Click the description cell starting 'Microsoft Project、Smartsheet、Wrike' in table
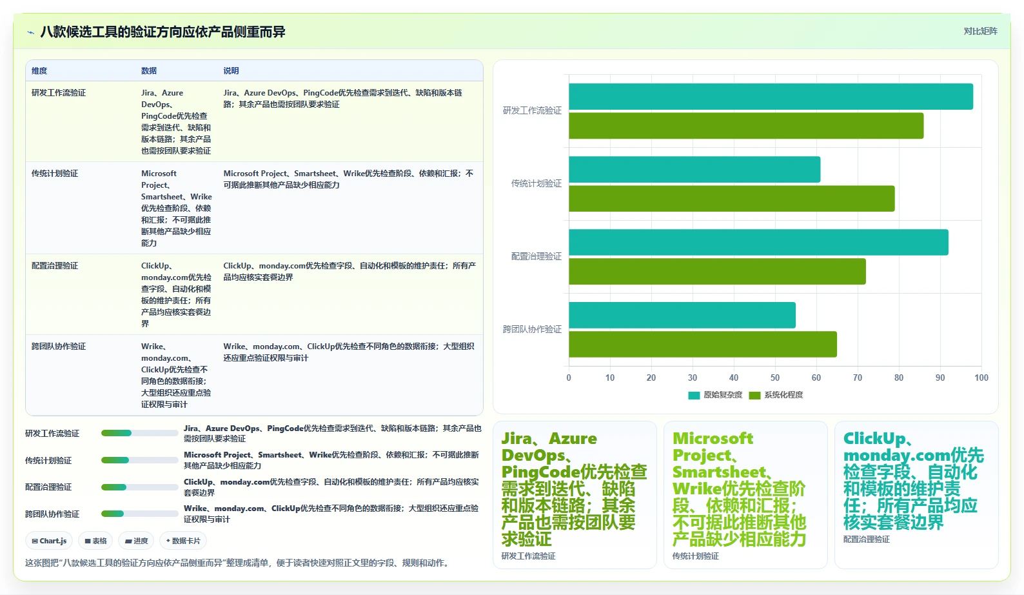 click(349, 179)
